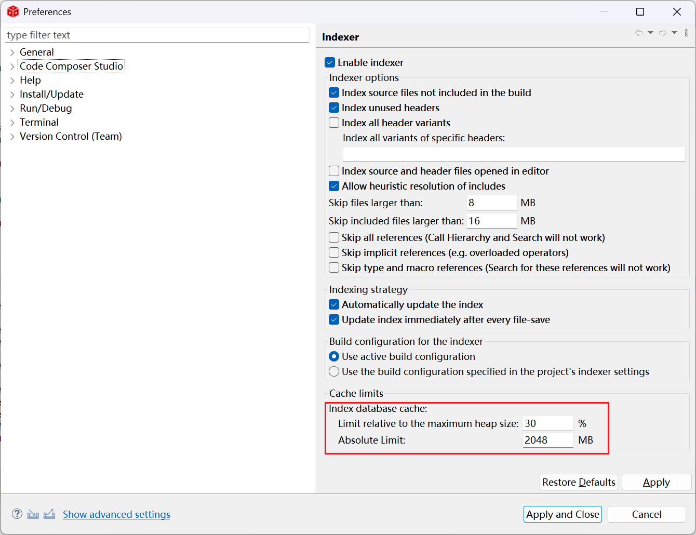The width and height of the screenshot is (696, 535).
Task: Expand the Code Composer Studio node
Action: click(12, 66)
